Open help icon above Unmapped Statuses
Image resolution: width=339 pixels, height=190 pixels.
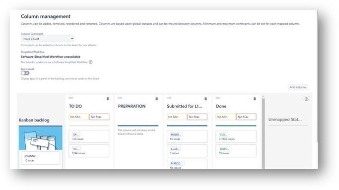(306, 99)
